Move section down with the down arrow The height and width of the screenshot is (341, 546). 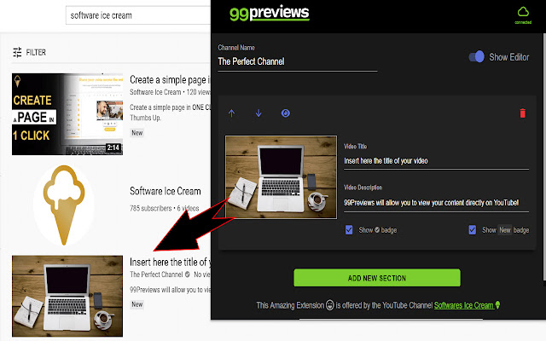pos(258,113)
